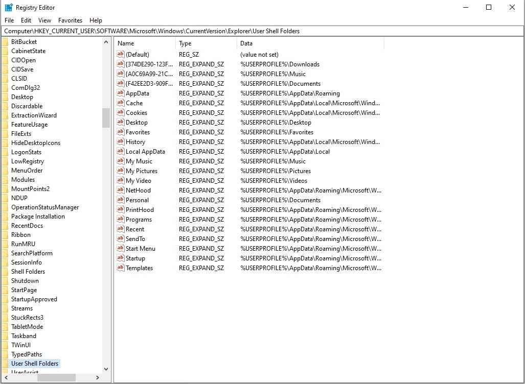Select the TypedPaths key in tree
This screenshot has height=384, width=525.
[x=27, y=354]
